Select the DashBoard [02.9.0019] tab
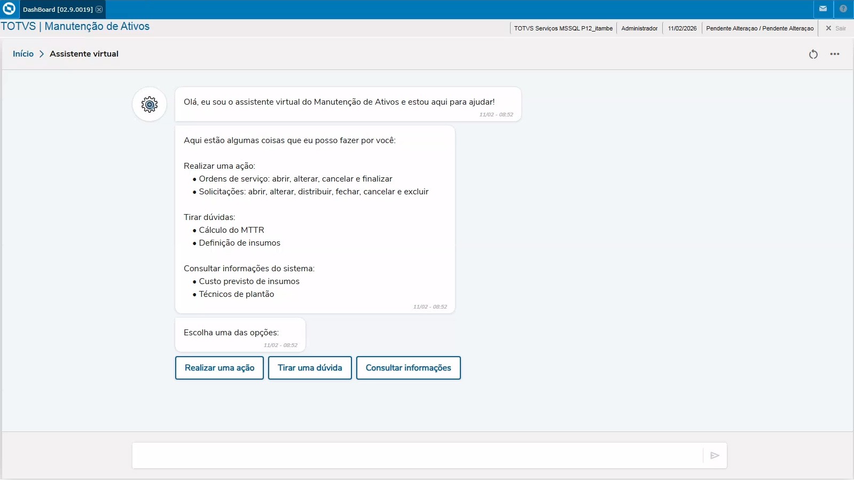The image size is (854, 480). (57, 10)
